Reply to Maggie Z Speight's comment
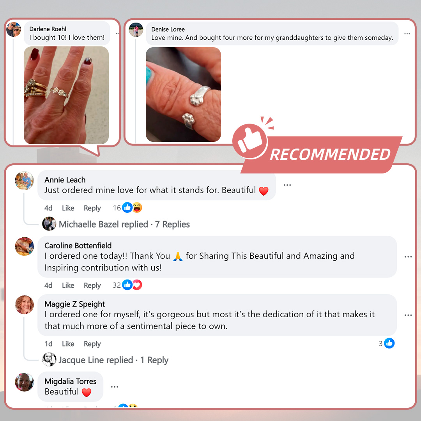 click(x=92, y=344)
